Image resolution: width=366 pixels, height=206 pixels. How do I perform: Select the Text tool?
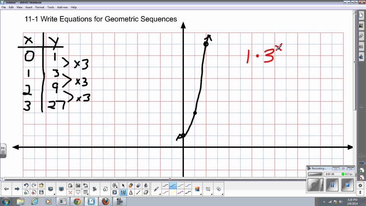click(131, 192)
